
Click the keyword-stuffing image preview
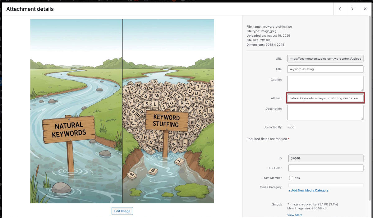(x=122, y=111)
